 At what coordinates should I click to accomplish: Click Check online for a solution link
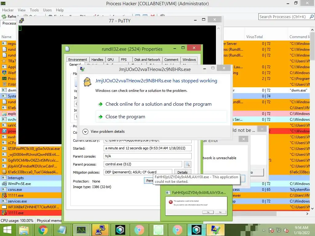(158, 104)
